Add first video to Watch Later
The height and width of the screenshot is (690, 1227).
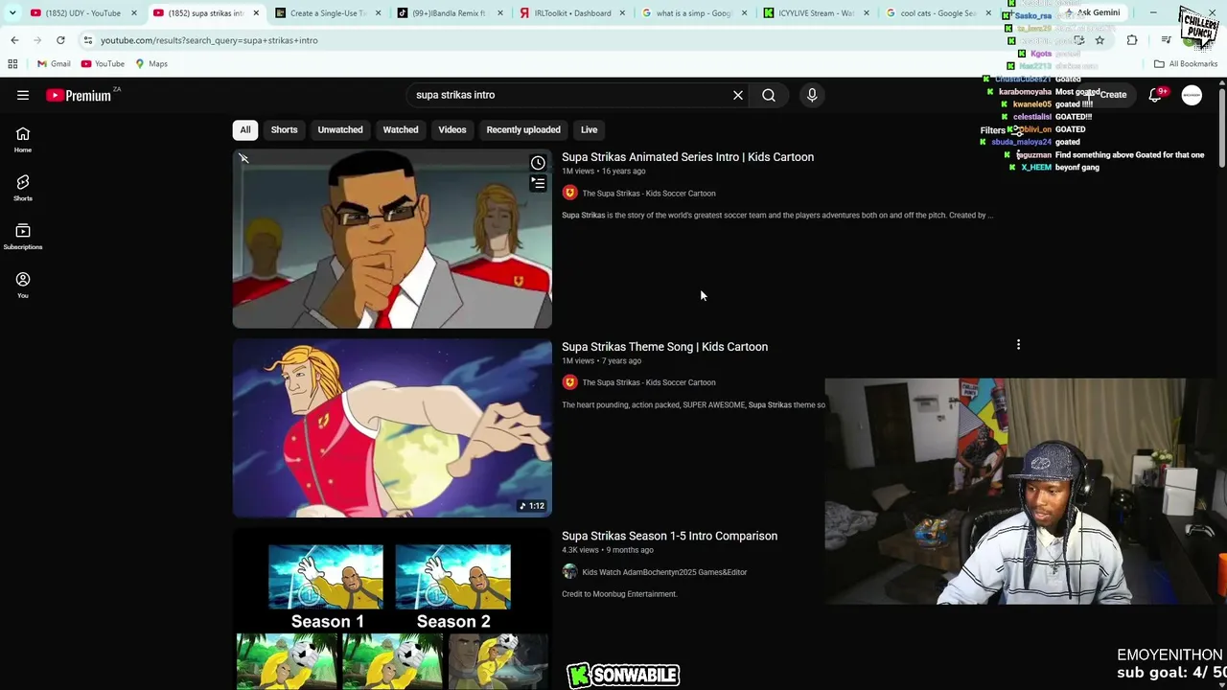click(x=538, y=163)
